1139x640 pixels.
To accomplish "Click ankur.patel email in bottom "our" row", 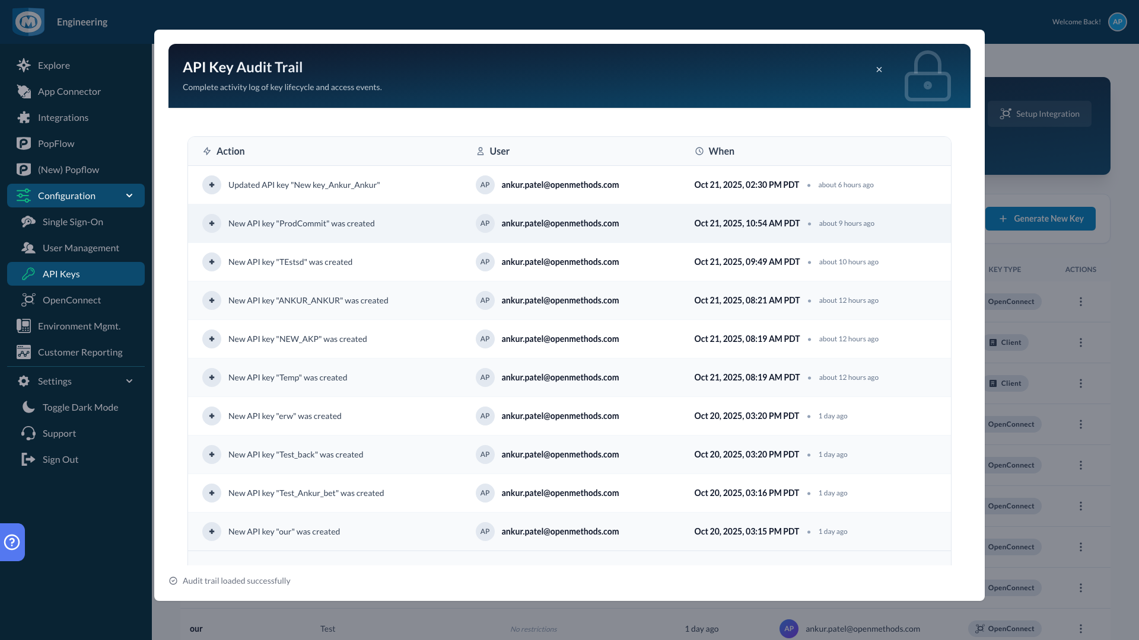I will coord(863,629).
